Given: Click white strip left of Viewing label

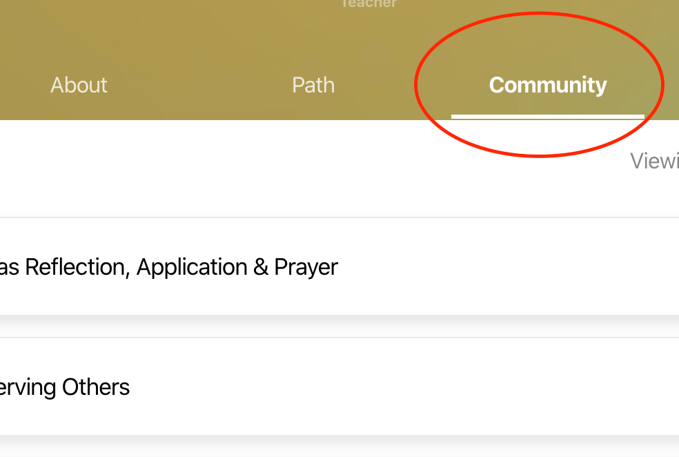Looking at the screenshot, I should (311, 166).
